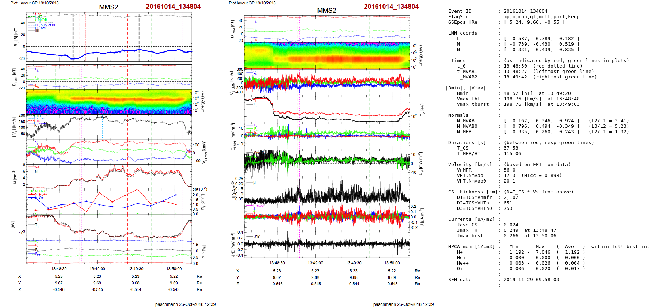Viewport: 659px width, 307px height.
Task: Open the energy spectrogram panel in left plot
Action: [x=109, y=102]
